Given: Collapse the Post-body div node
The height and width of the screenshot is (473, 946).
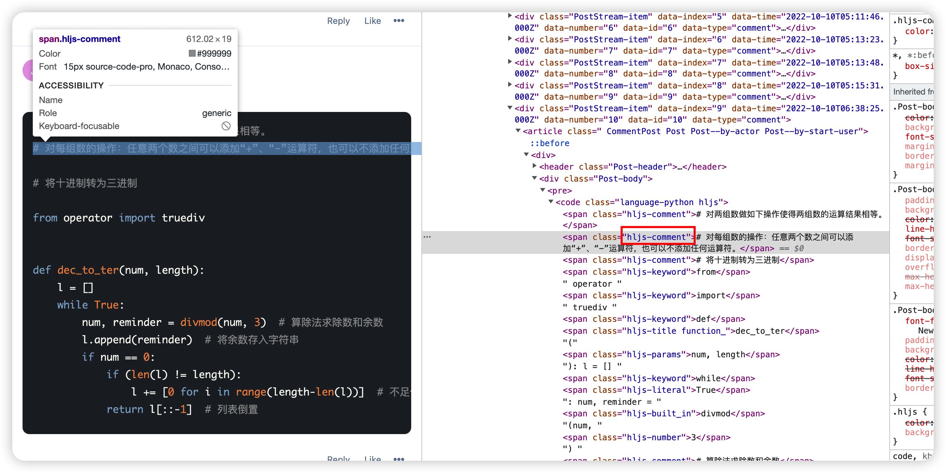Looking at the screenshot, I should [535, 178].
